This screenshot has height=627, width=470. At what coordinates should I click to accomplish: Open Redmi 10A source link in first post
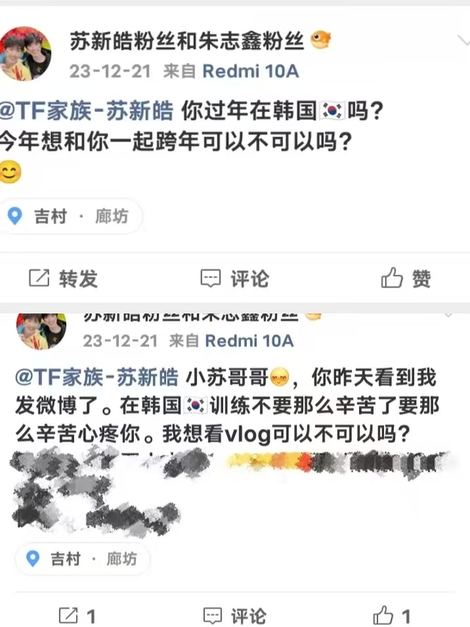coord(250,71)
